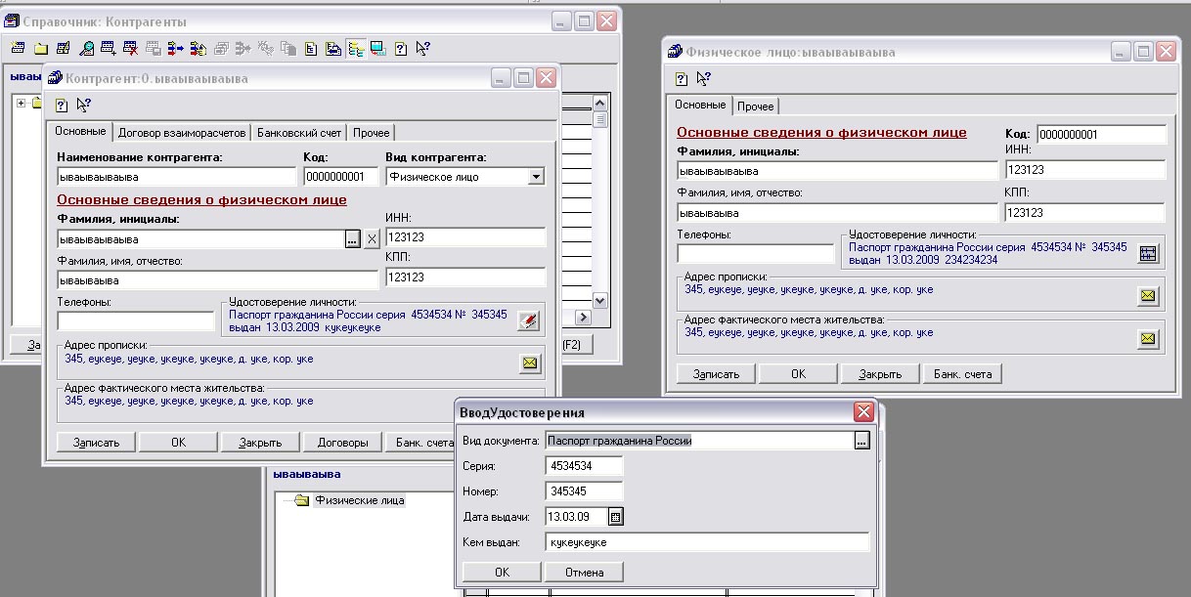This screenshot has width=1191, height=597.
Task: Click the identity document icon in Физическое лицо window
Action: pos(1148,252)
